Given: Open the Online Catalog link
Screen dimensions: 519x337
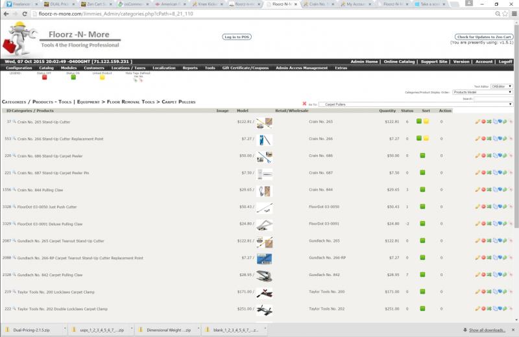Looking at the screenshot, I should (399, 62).
